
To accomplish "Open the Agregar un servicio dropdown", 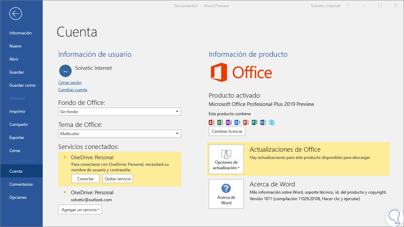I will (x=80, y=209).
